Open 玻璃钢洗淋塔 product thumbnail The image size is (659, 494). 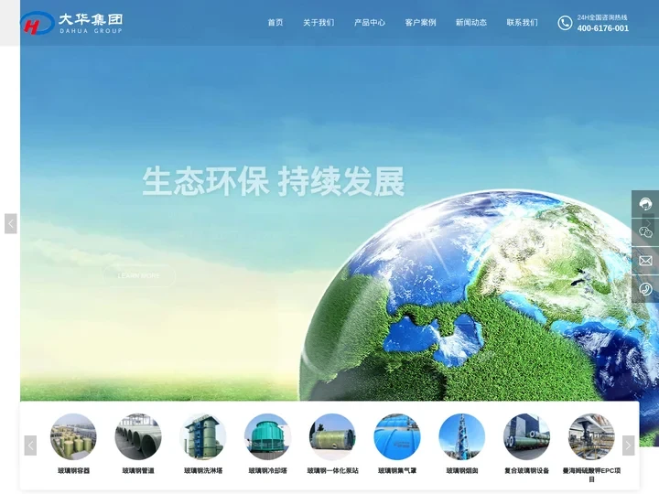click(203, 436)
